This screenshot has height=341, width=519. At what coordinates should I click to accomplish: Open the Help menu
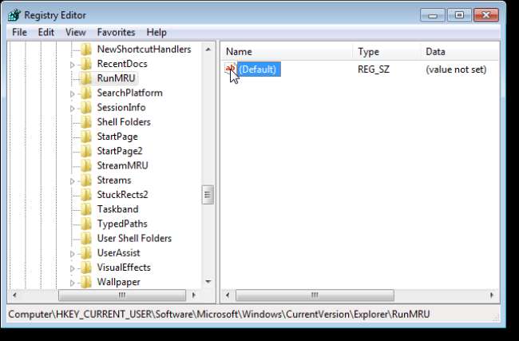click(156, 33)
